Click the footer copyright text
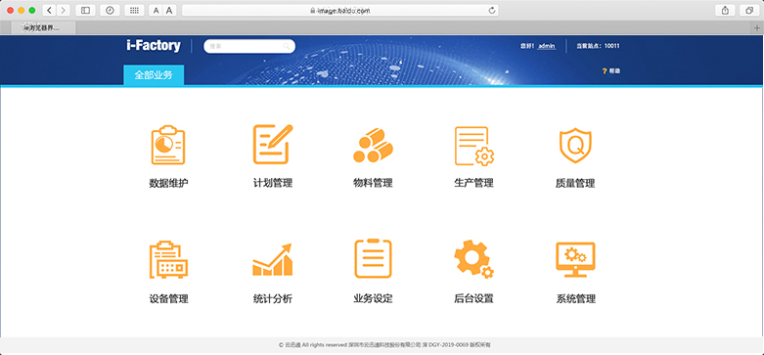 384,345
